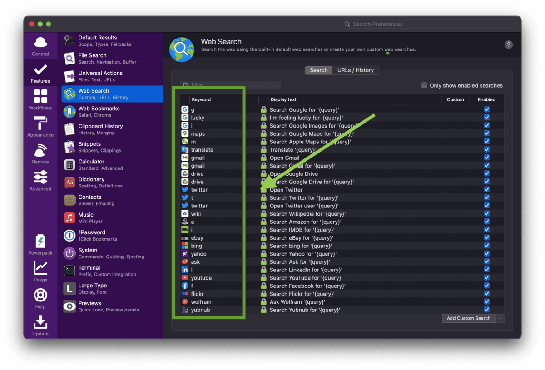Uncheck enabled box for Open Gmail

pyautogui.click(x=487, y=158)
